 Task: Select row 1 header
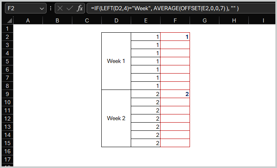pos(7,29)
